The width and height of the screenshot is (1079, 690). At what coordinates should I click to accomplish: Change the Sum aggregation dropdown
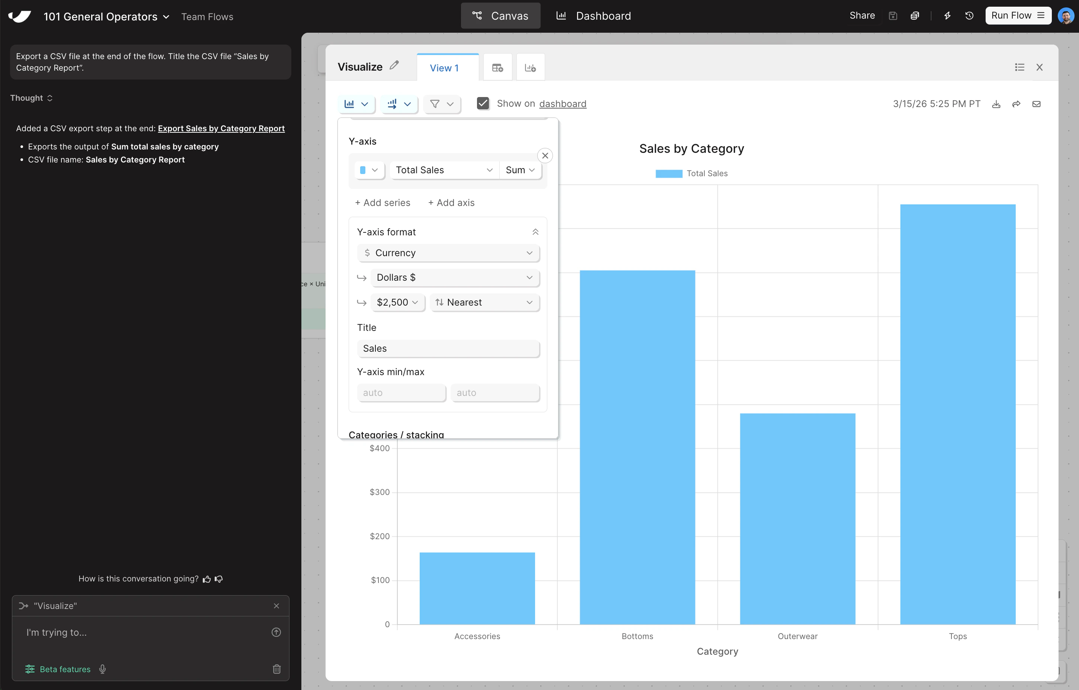pos(520,170)
